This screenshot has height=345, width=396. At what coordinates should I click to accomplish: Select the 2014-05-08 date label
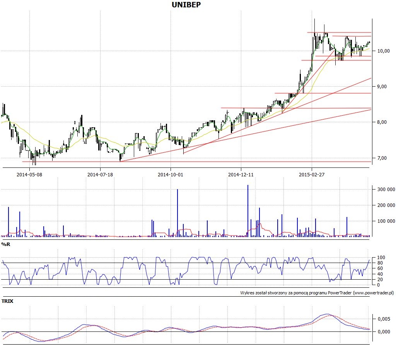pyautogui.click(x=29, y=174)
